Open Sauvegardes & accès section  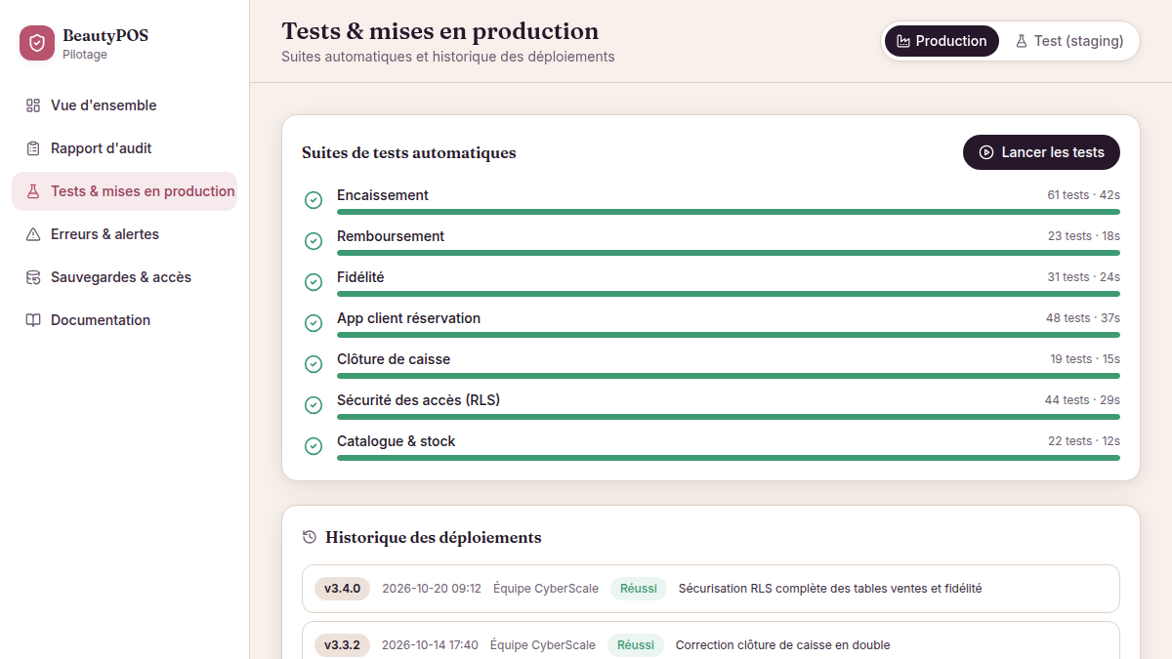coord(124,277)
